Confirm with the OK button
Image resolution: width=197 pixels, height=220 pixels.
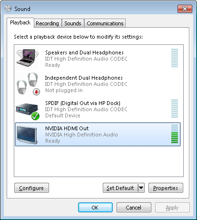[95, 208]
